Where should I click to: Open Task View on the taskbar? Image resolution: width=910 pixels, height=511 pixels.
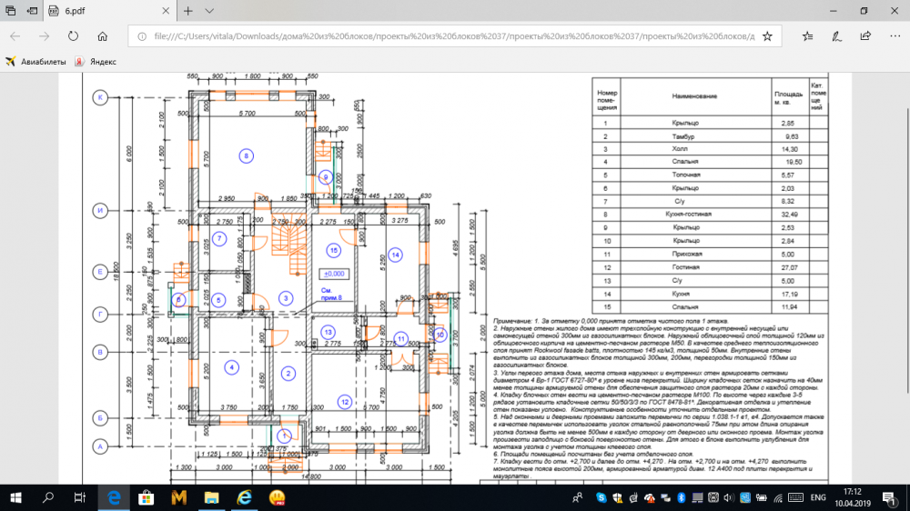point(79,496)
